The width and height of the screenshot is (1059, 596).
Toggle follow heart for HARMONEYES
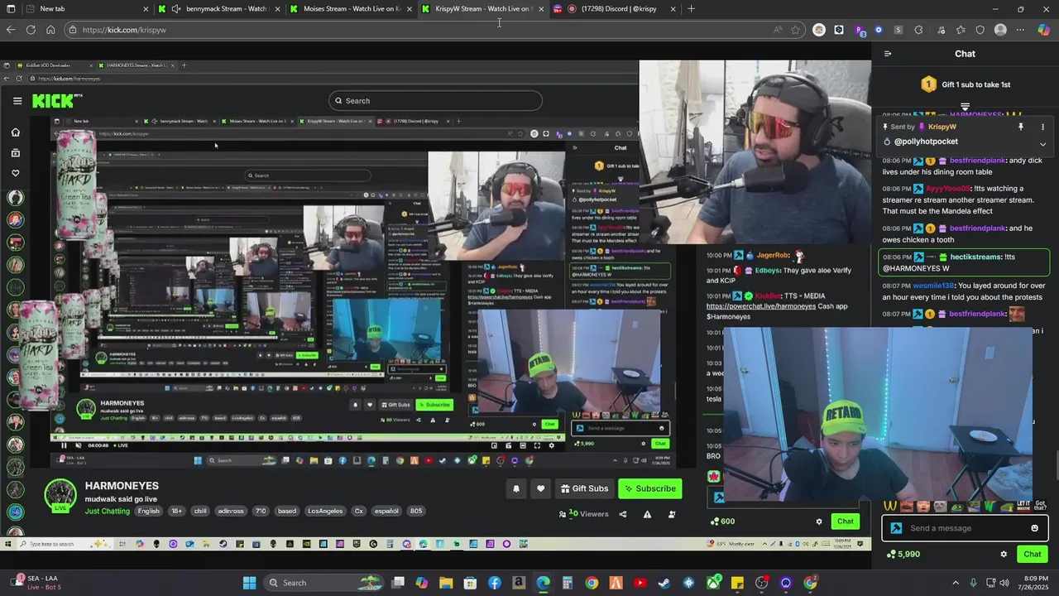[x=541, y=488]
